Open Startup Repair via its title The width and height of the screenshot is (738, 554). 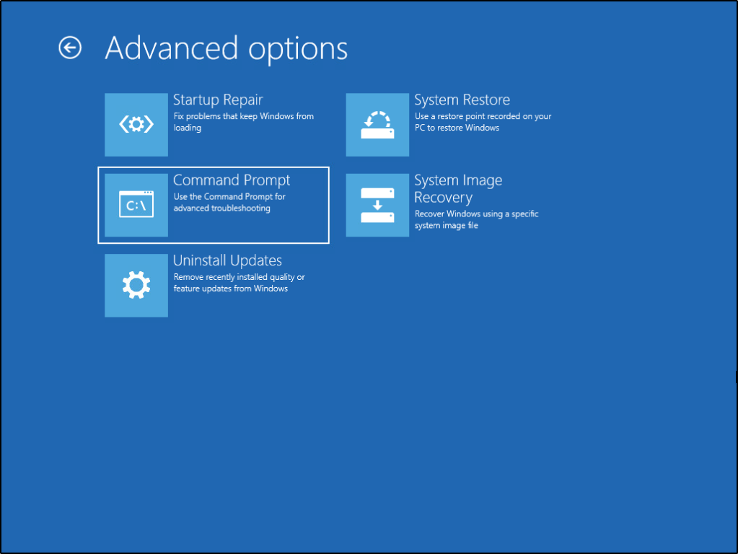click(x=217, y=100)
